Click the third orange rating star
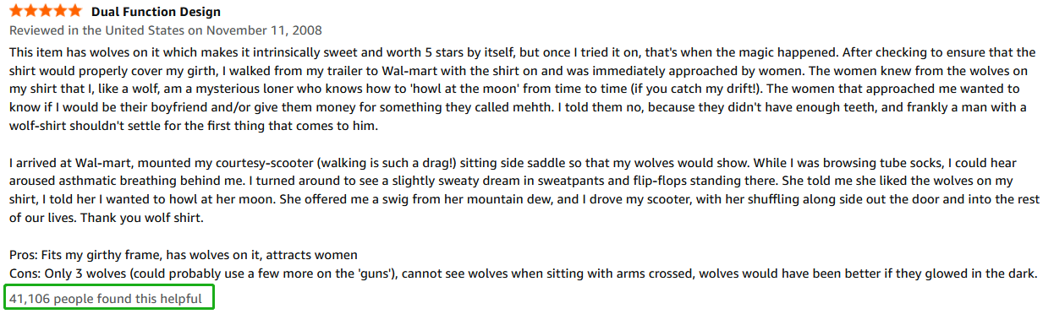Image resolution: width=1054 pixels, height=314 pixels. (x=46, y=12)
